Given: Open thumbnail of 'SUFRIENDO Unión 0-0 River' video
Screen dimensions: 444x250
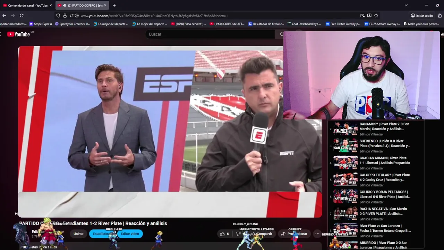Looking at the screenshot, I should coord(345,145).
